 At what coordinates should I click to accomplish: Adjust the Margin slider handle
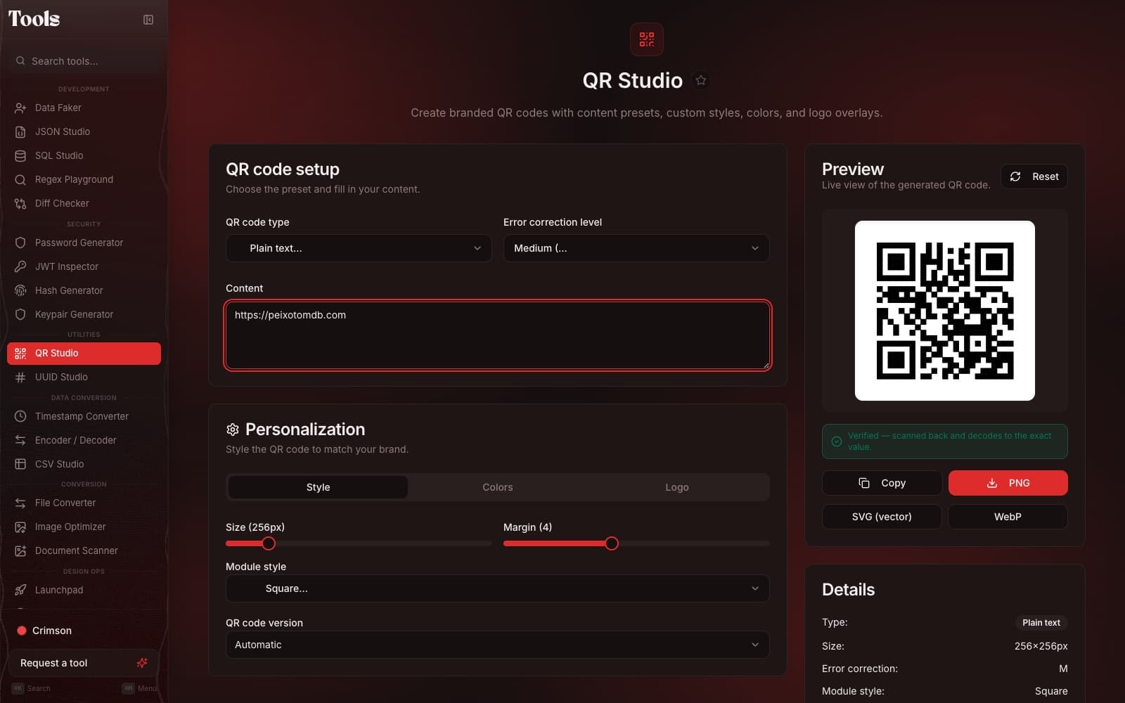click(x=612, y=543)
